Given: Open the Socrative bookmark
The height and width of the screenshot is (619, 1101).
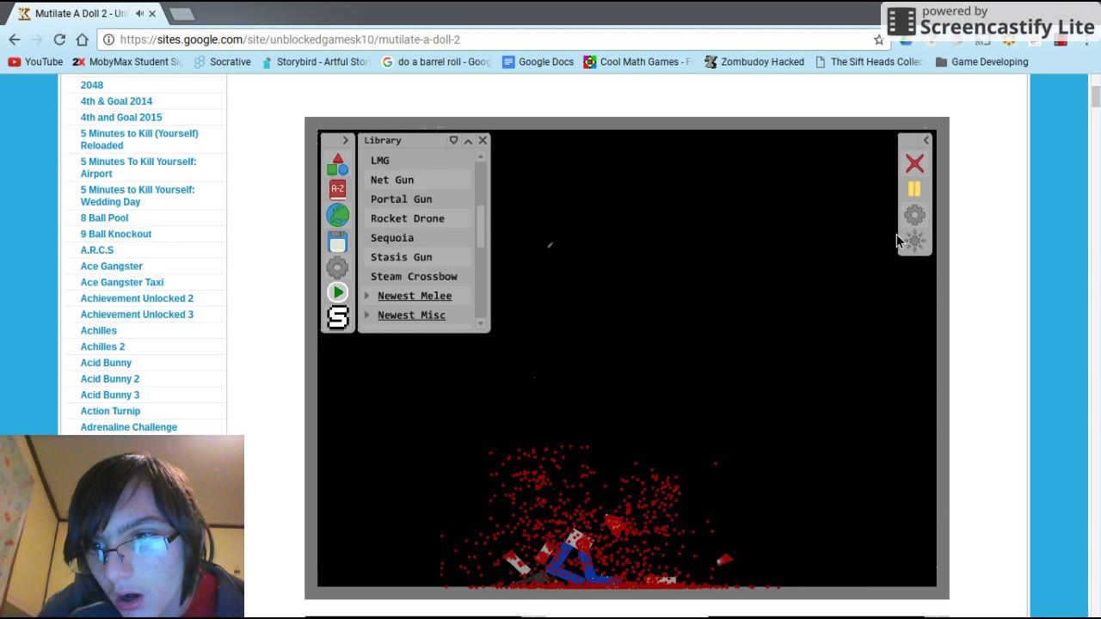Looking at the screenshot, I should 222,62.
